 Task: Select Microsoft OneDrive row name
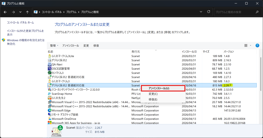(64, 119)
